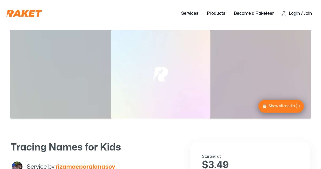The image size is (321, 169).
Task: Click the user profile icon beside Login
Action: point(284,13)
